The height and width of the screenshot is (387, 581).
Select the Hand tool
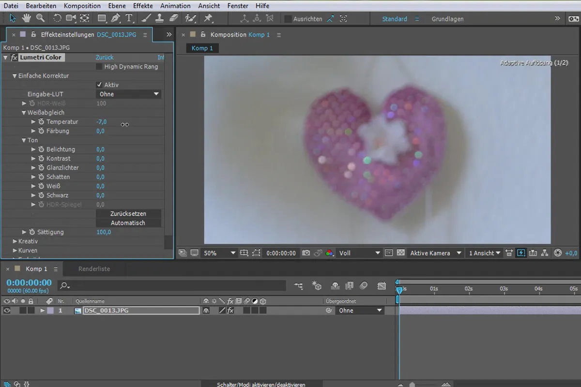27,18
